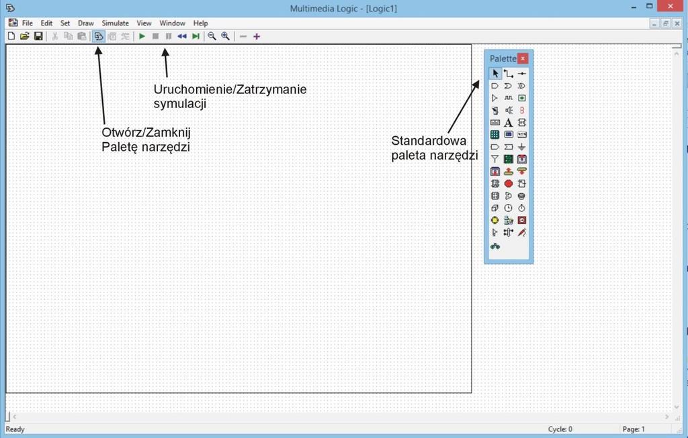Pick the stopwatch timer component in Palette
The image size is (688, 438).
521,208
